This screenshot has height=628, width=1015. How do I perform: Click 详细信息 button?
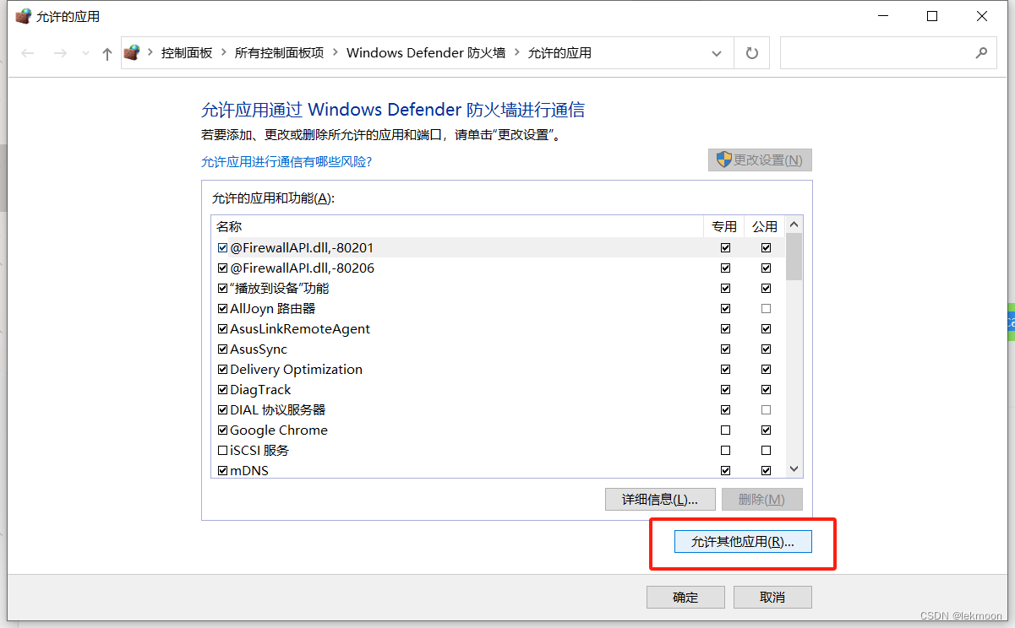click(x=660, y=499)
